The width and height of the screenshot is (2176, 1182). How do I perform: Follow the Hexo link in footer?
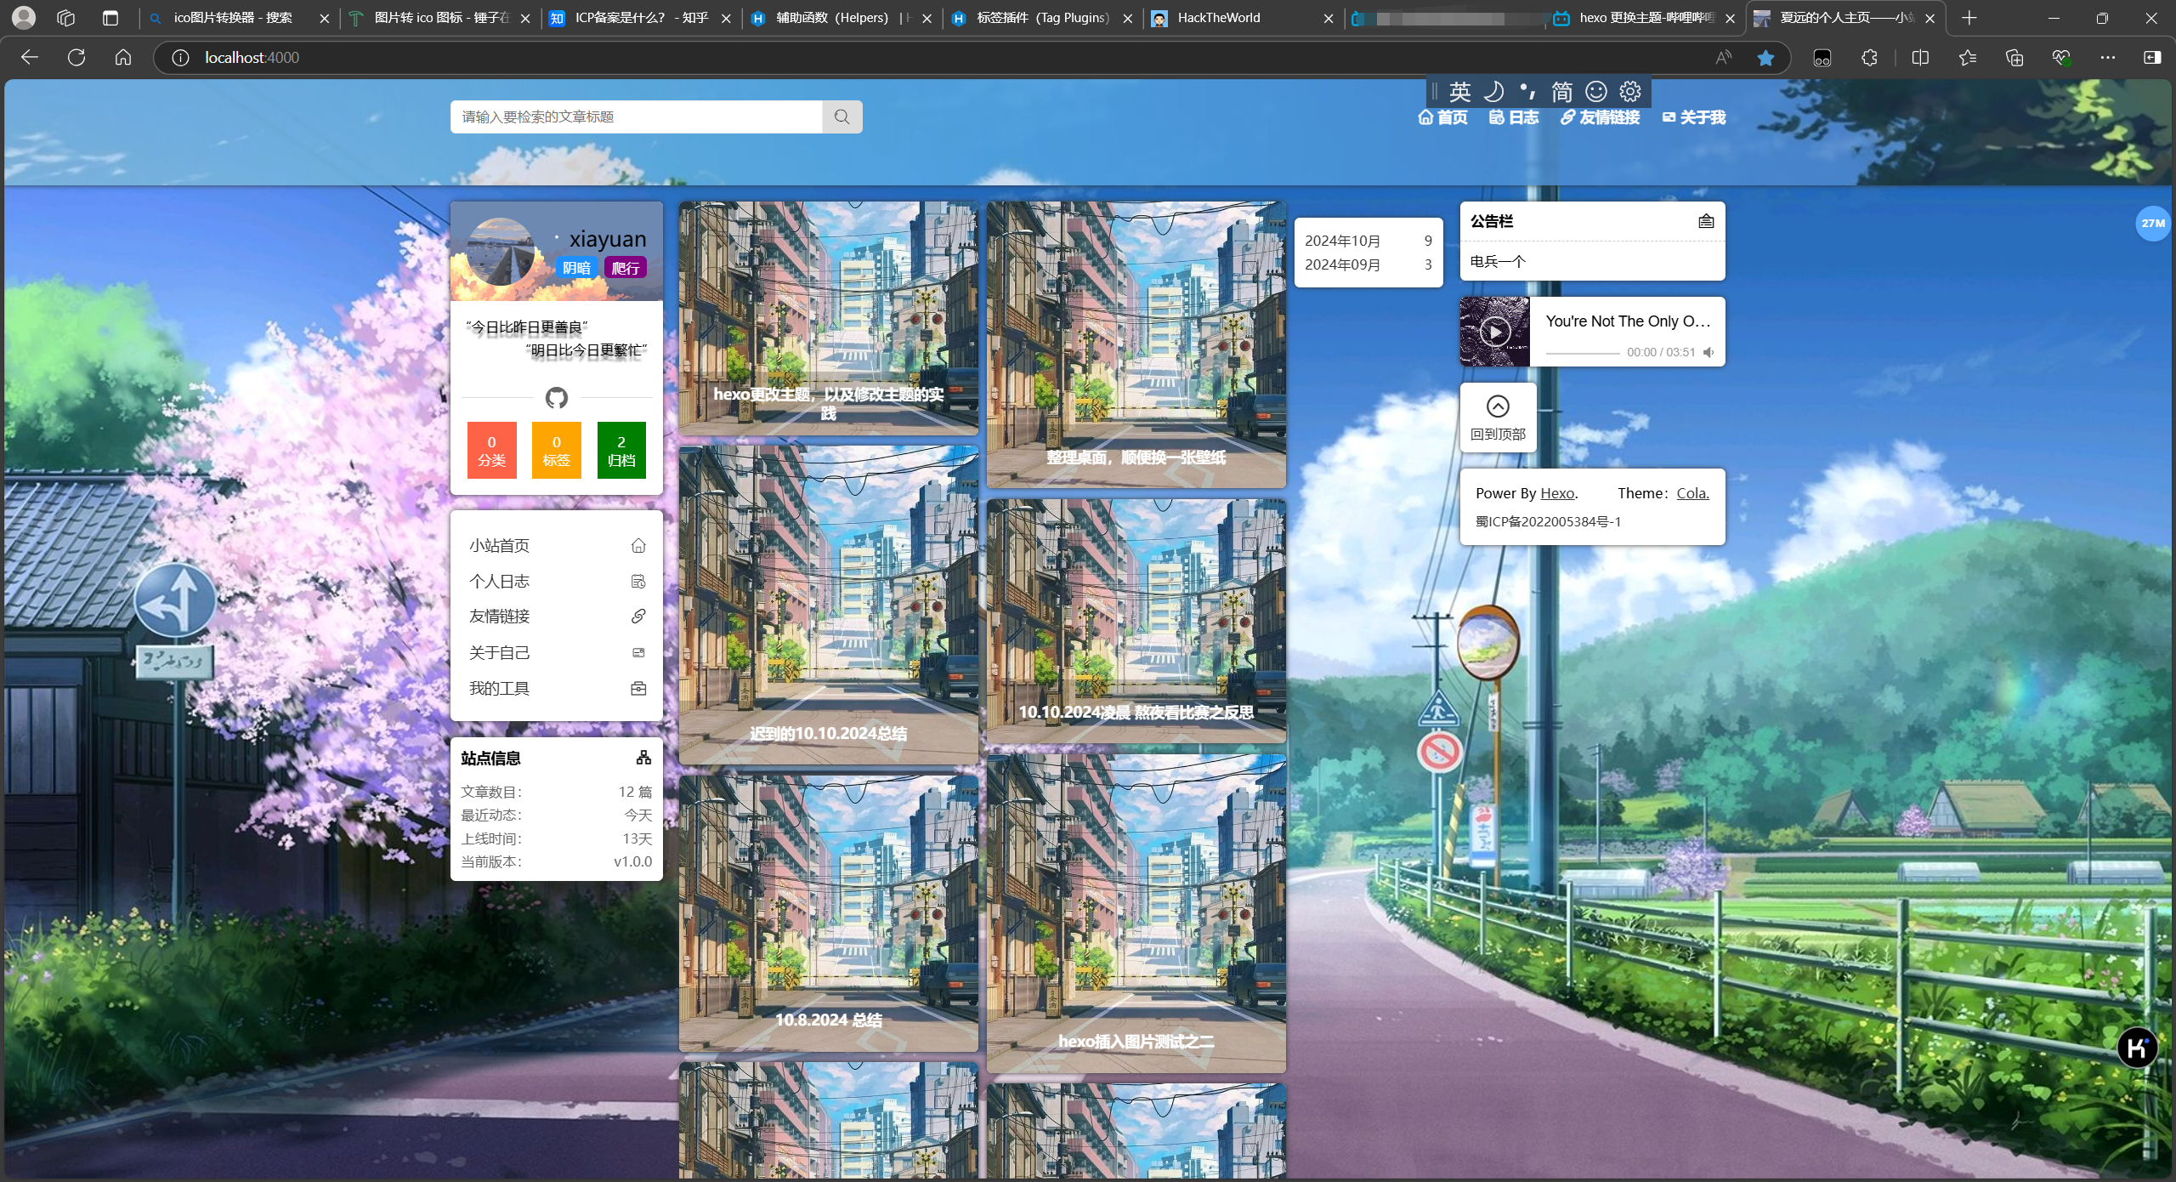[1557, 493]
